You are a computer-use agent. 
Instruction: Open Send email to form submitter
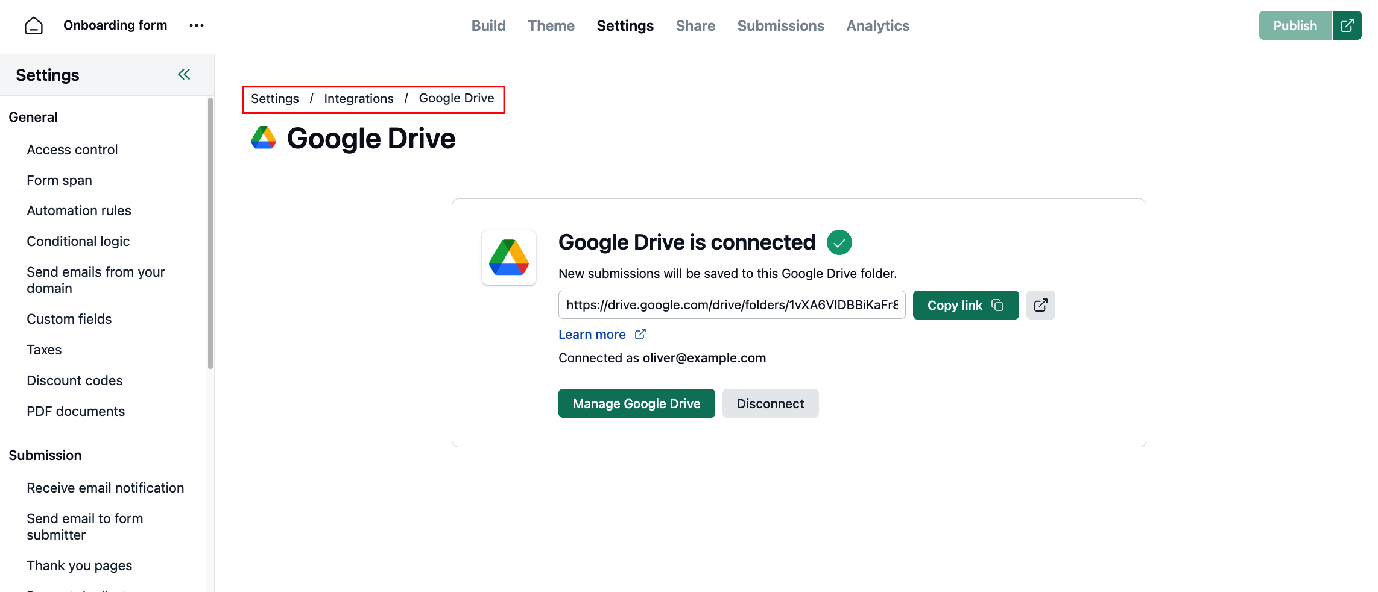coord(85,527)
